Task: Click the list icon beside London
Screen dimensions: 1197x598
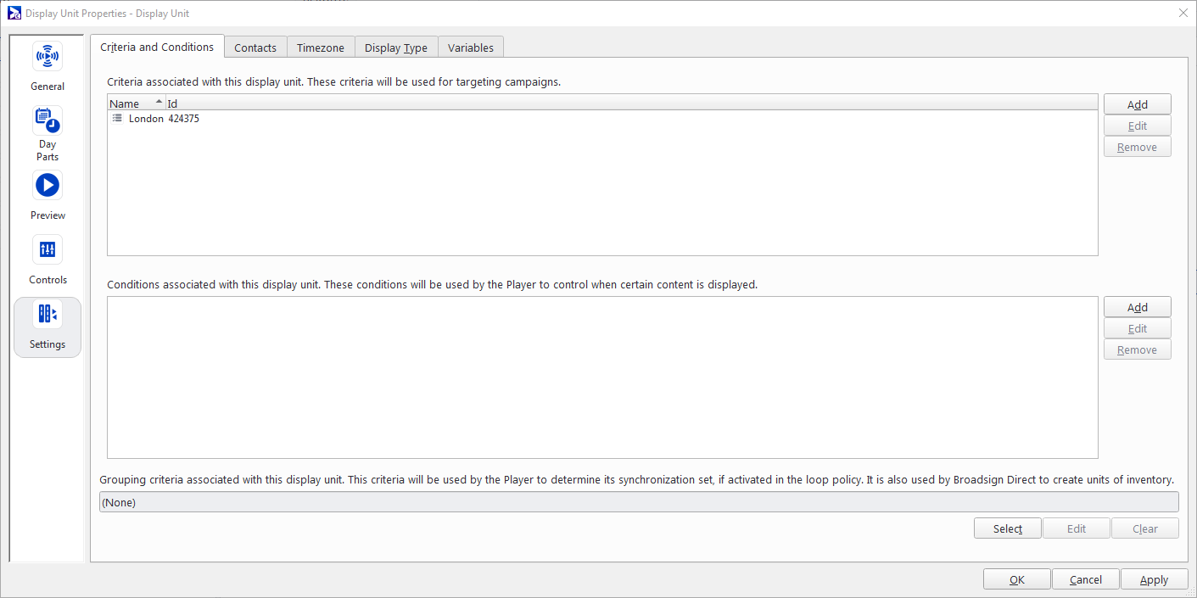Action: (x=118, y=119)
